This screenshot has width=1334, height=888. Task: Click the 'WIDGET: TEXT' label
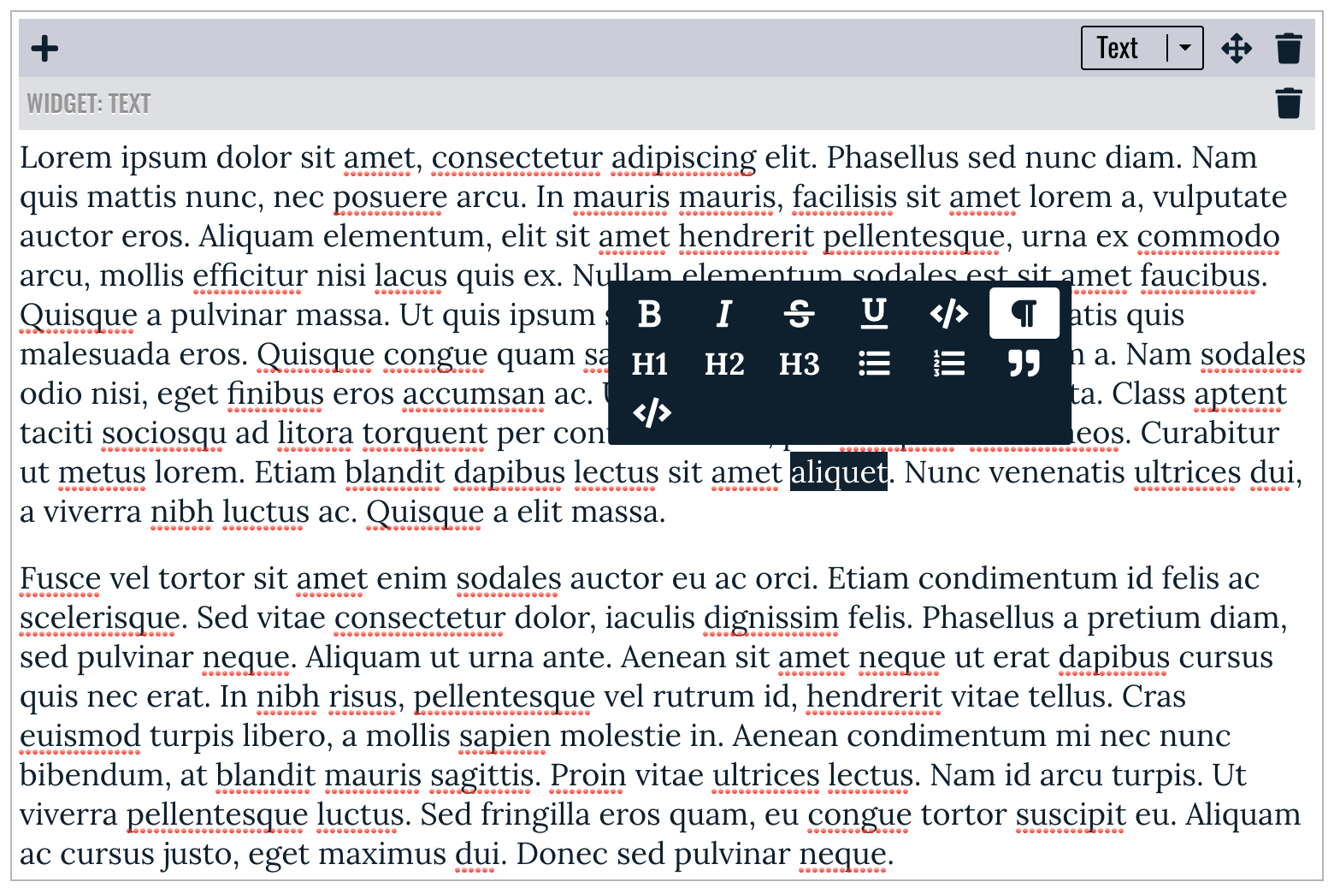[89, 104]
